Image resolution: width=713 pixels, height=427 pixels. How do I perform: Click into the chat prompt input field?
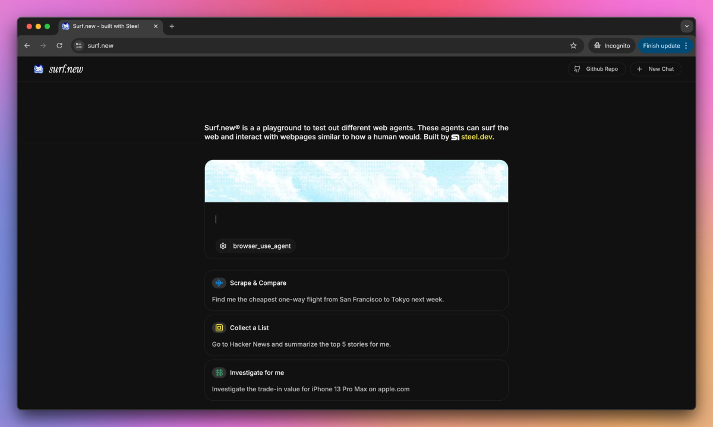(x=356, y=219)
